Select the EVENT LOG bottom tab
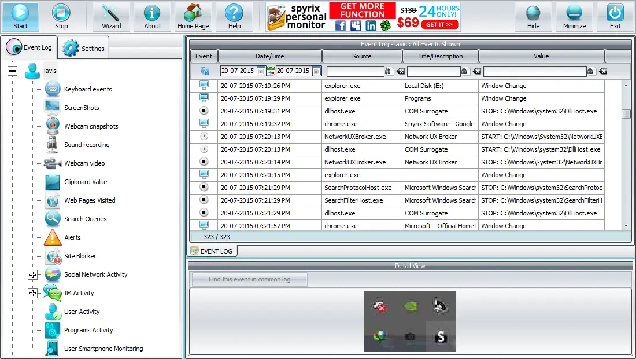 212,251
